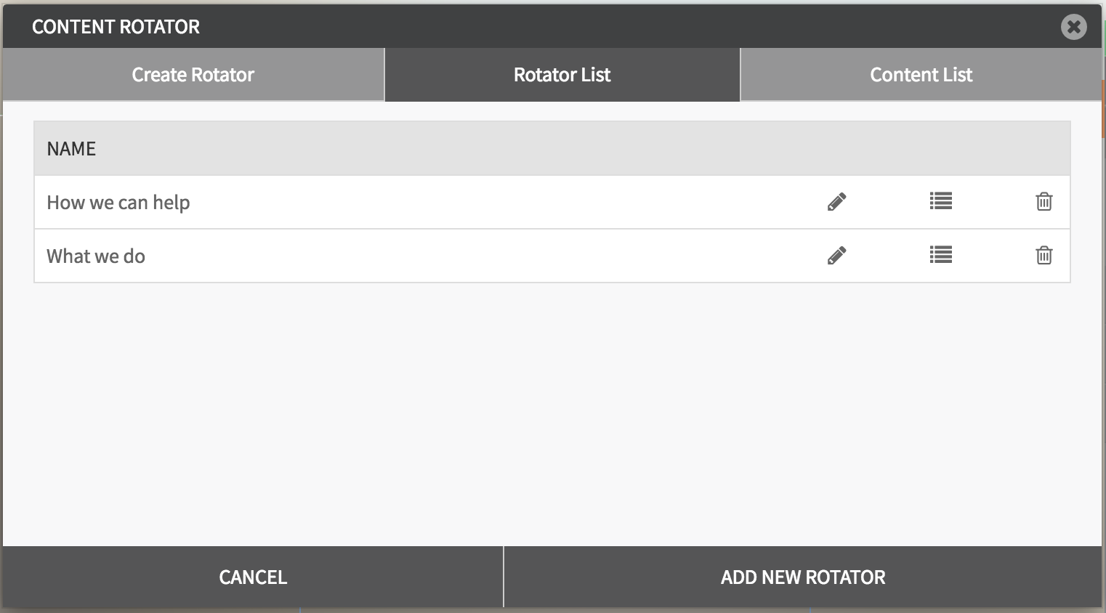Click the 'CONTENT ROTATOR' dialog title text
This screenshot has height=613, width=1106.
[116, 27]
